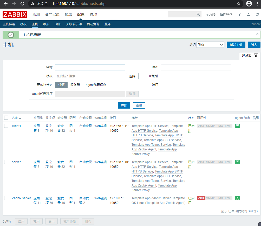Open the Zabbix server host link
261x226 pixels.
[x=21, y=198]
